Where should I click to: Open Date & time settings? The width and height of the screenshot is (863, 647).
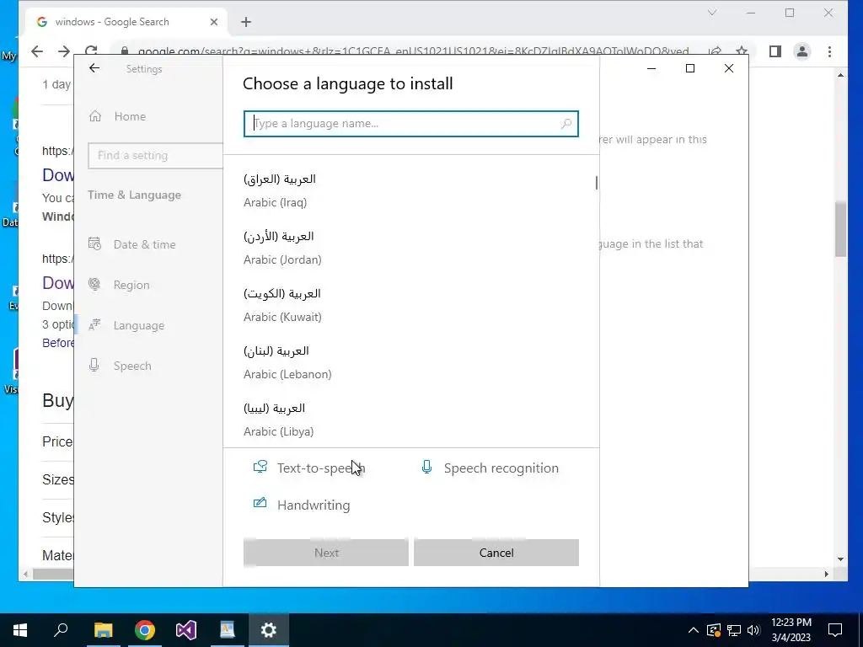(x=144, y=244)
